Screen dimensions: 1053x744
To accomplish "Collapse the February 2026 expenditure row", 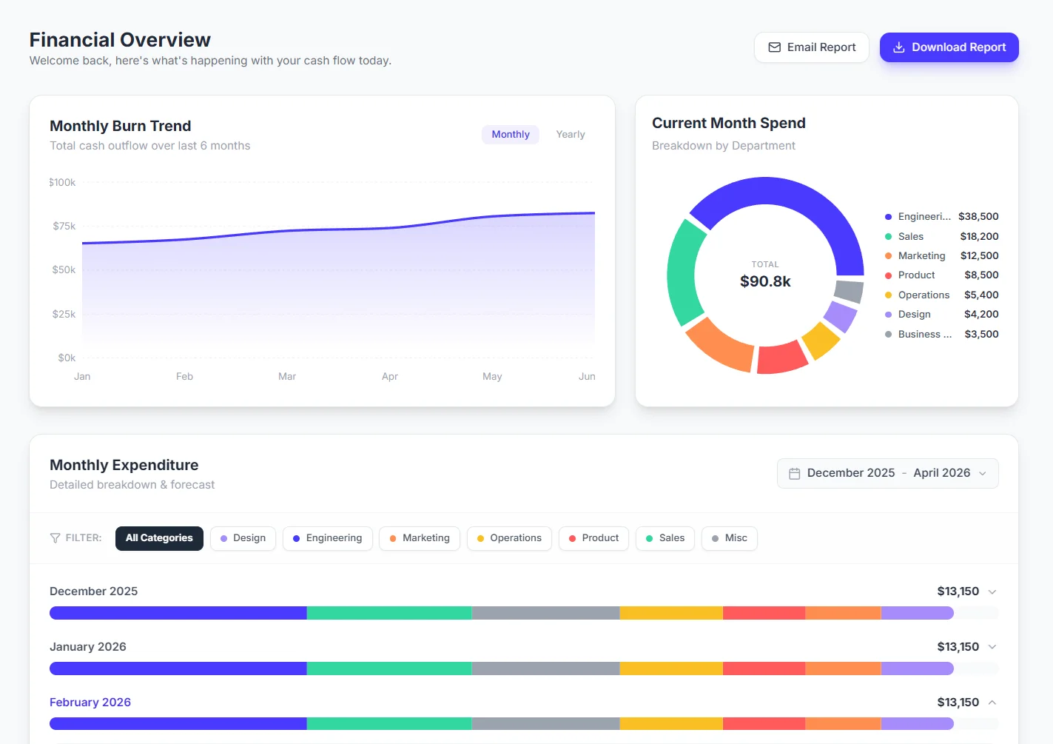I will point(992,702).
